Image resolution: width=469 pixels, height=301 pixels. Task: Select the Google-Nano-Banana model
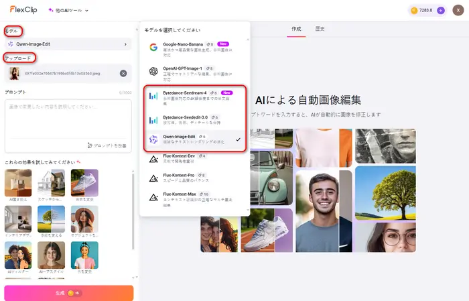click(x=194, y=49)
